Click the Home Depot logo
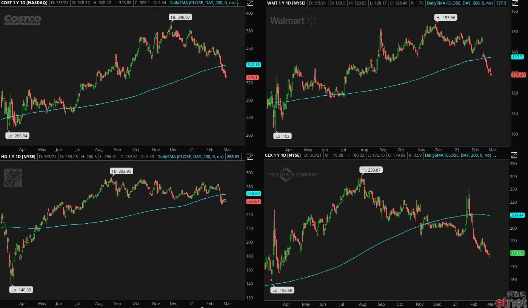The height and width of the screenshot is (308, 528). pos(13,178)
